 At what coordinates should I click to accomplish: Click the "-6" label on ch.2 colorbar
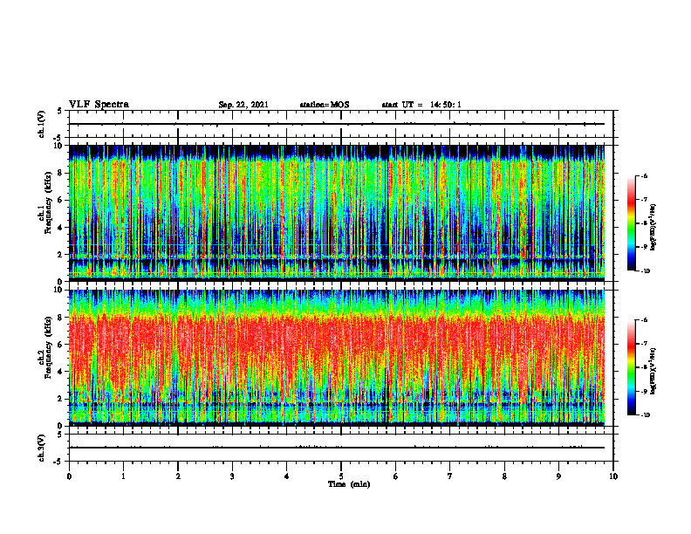pyautogui.click(x=644, y=320)
